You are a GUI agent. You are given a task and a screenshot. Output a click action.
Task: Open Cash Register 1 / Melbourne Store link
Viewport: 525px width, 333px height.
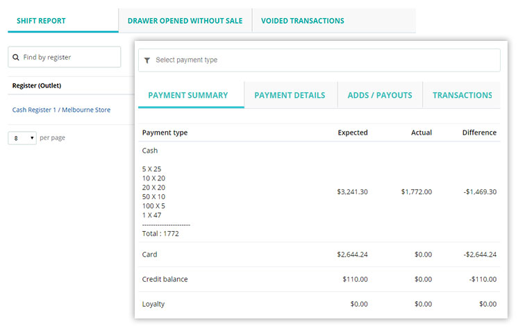[x=61, y=110]
